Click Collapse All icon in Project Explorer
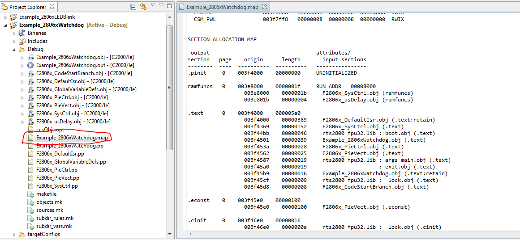The height and width of the screenshot is (240, 520). [x=133, y=7]
